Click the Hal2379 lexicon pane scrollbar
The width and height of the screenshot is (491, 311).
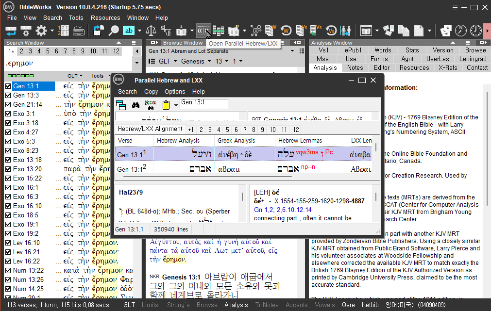[x=242, y=197]
